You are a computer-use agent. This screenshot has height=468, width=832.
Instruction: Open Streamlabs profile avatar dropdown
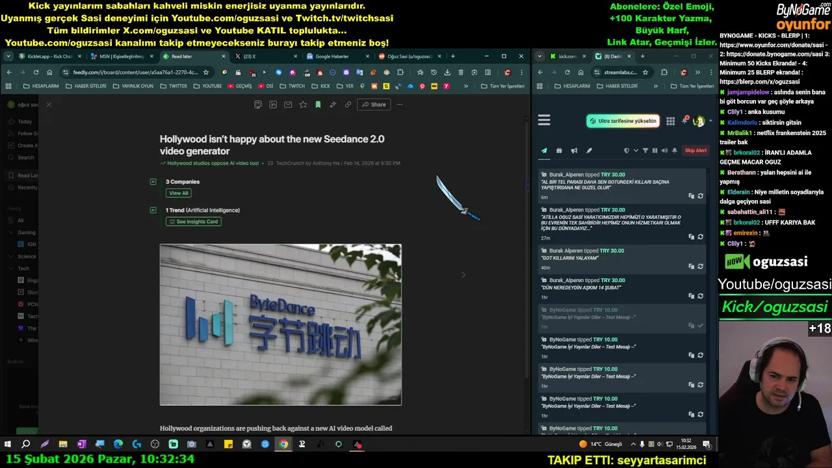[701, 121]
